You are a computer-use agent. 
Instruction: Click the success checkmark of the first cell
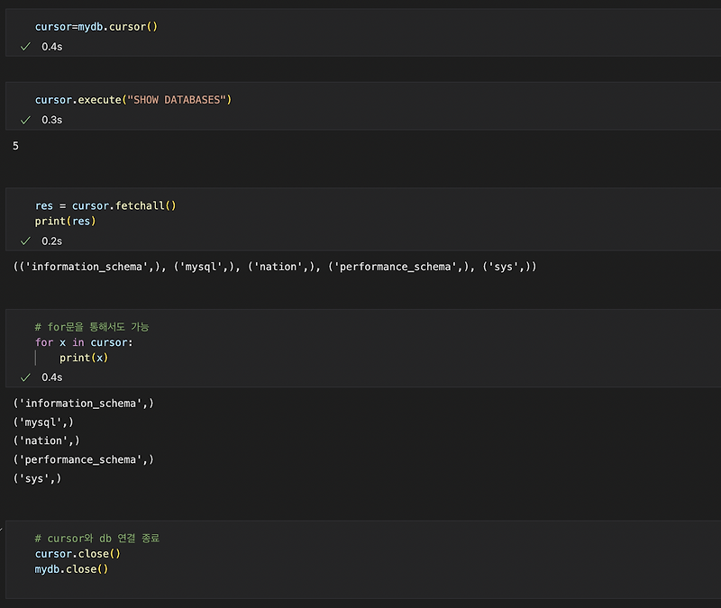tap(25, 46)
